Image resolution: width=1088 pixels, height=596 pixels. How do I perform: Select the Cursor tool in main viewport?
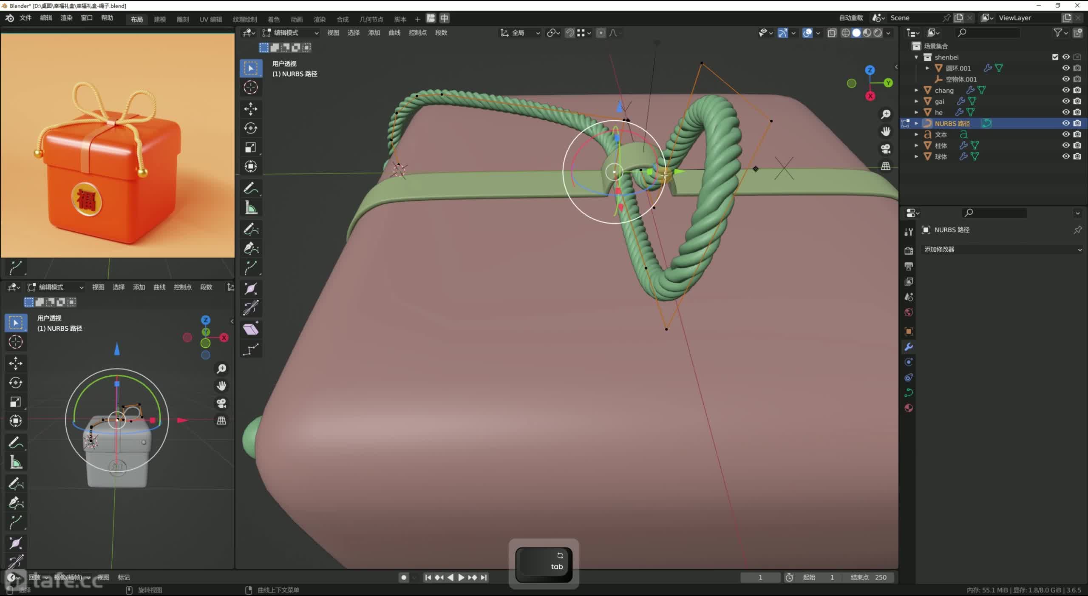(251, 88)
